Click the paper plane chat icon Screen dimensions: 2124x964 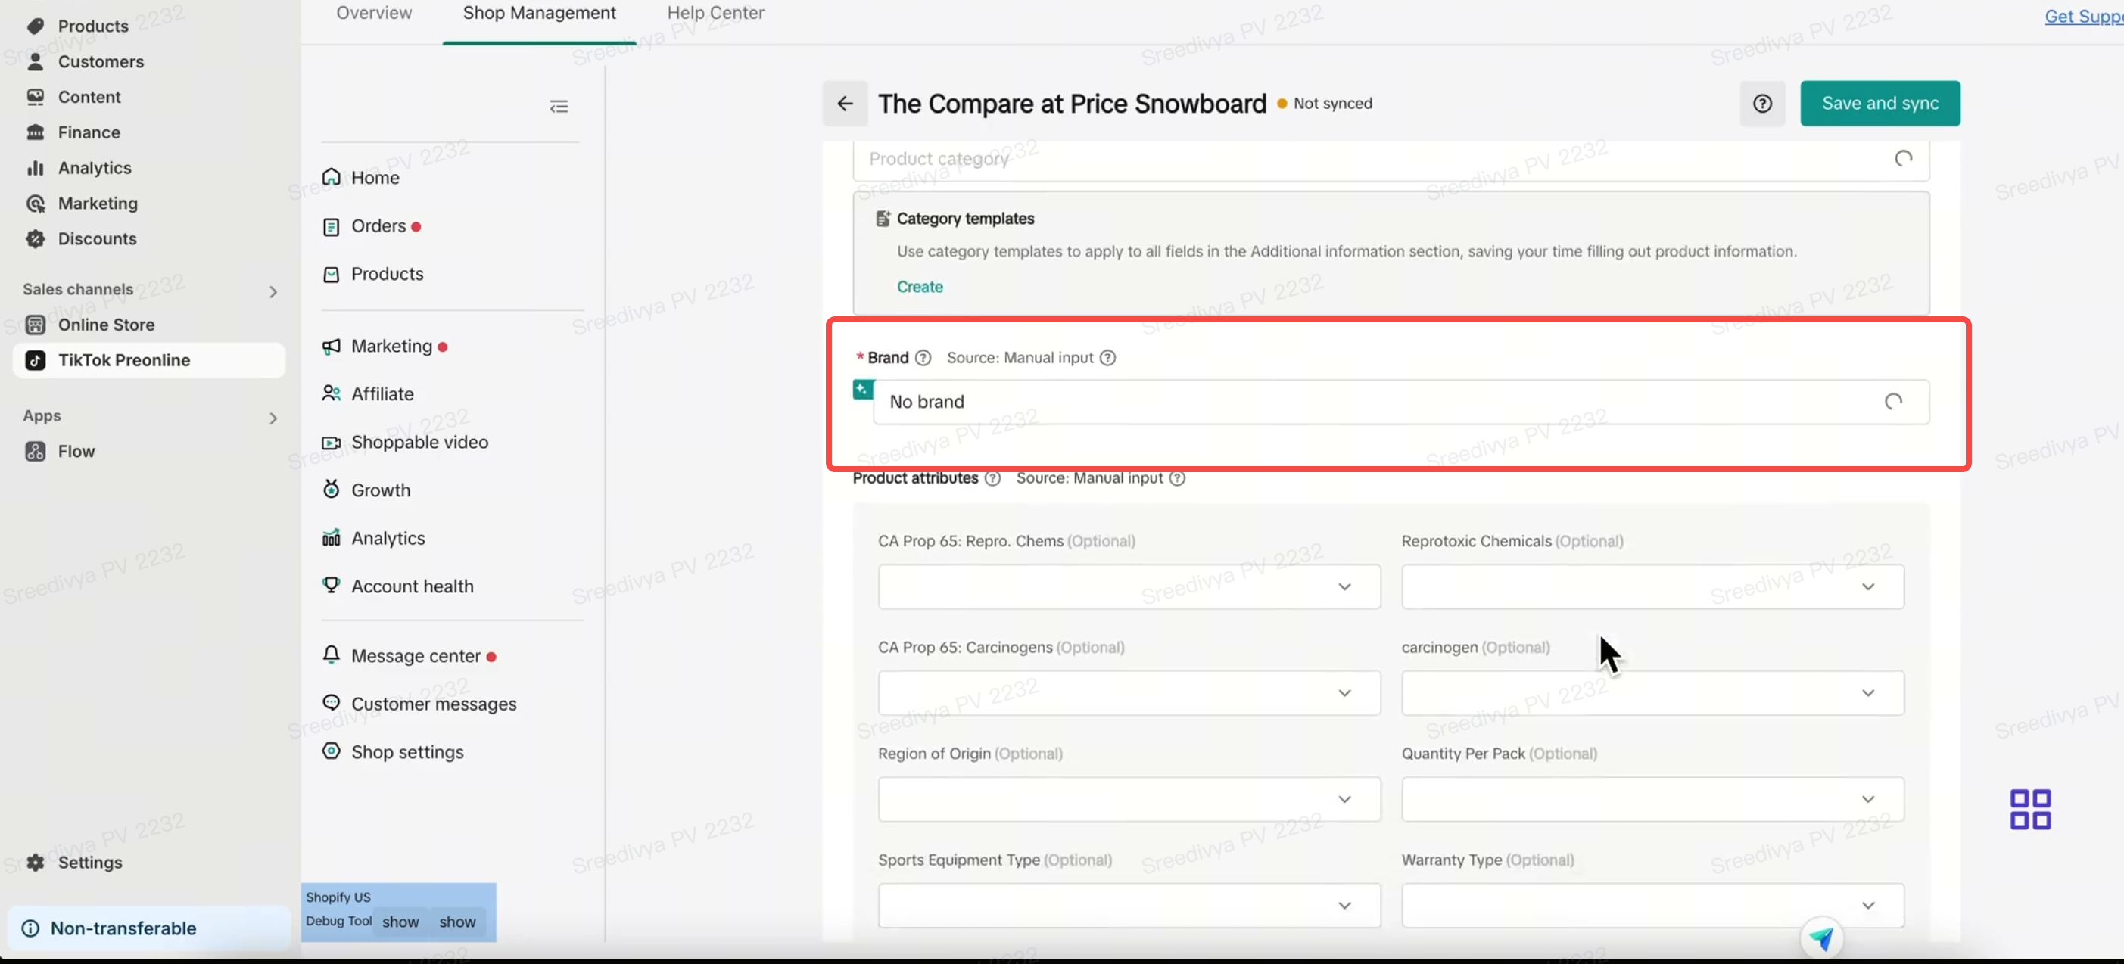(1820, 938)
